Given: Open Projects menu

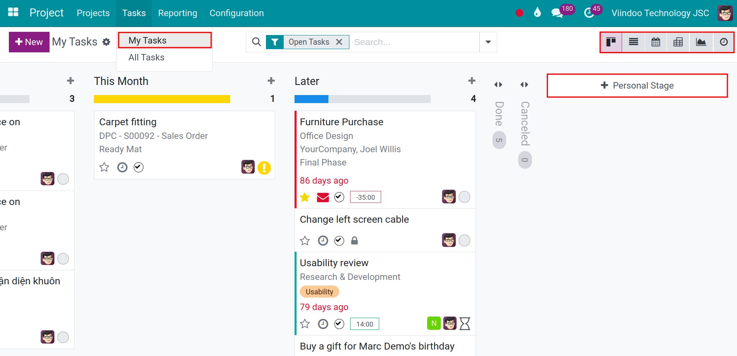Looking at the screenshot, I should click(93, 13).
